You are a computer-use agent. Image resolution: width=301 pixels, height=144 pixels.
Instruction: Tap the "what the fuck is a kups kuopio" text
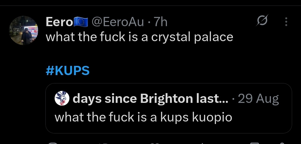tap(143, 117)
